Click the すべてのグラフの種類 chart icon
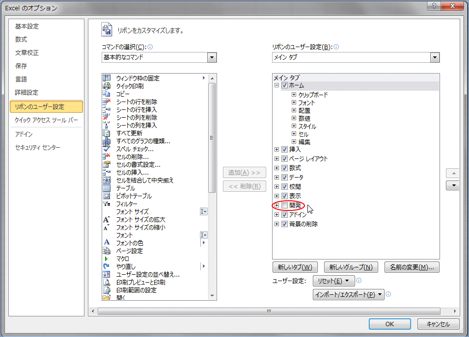This screenshot has height=337, width=469. tap(107, 141)
